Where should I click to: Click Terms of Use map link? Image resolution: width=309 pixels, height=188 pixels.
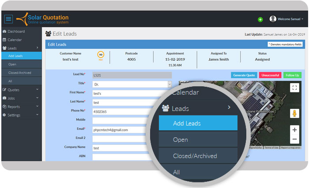pyautogui.click(x=271, y=147)
